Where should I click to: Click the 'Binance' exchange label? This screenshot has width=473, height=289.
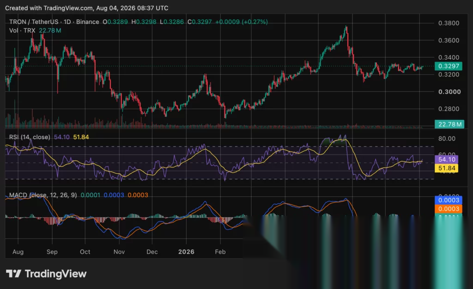(87, 22)
